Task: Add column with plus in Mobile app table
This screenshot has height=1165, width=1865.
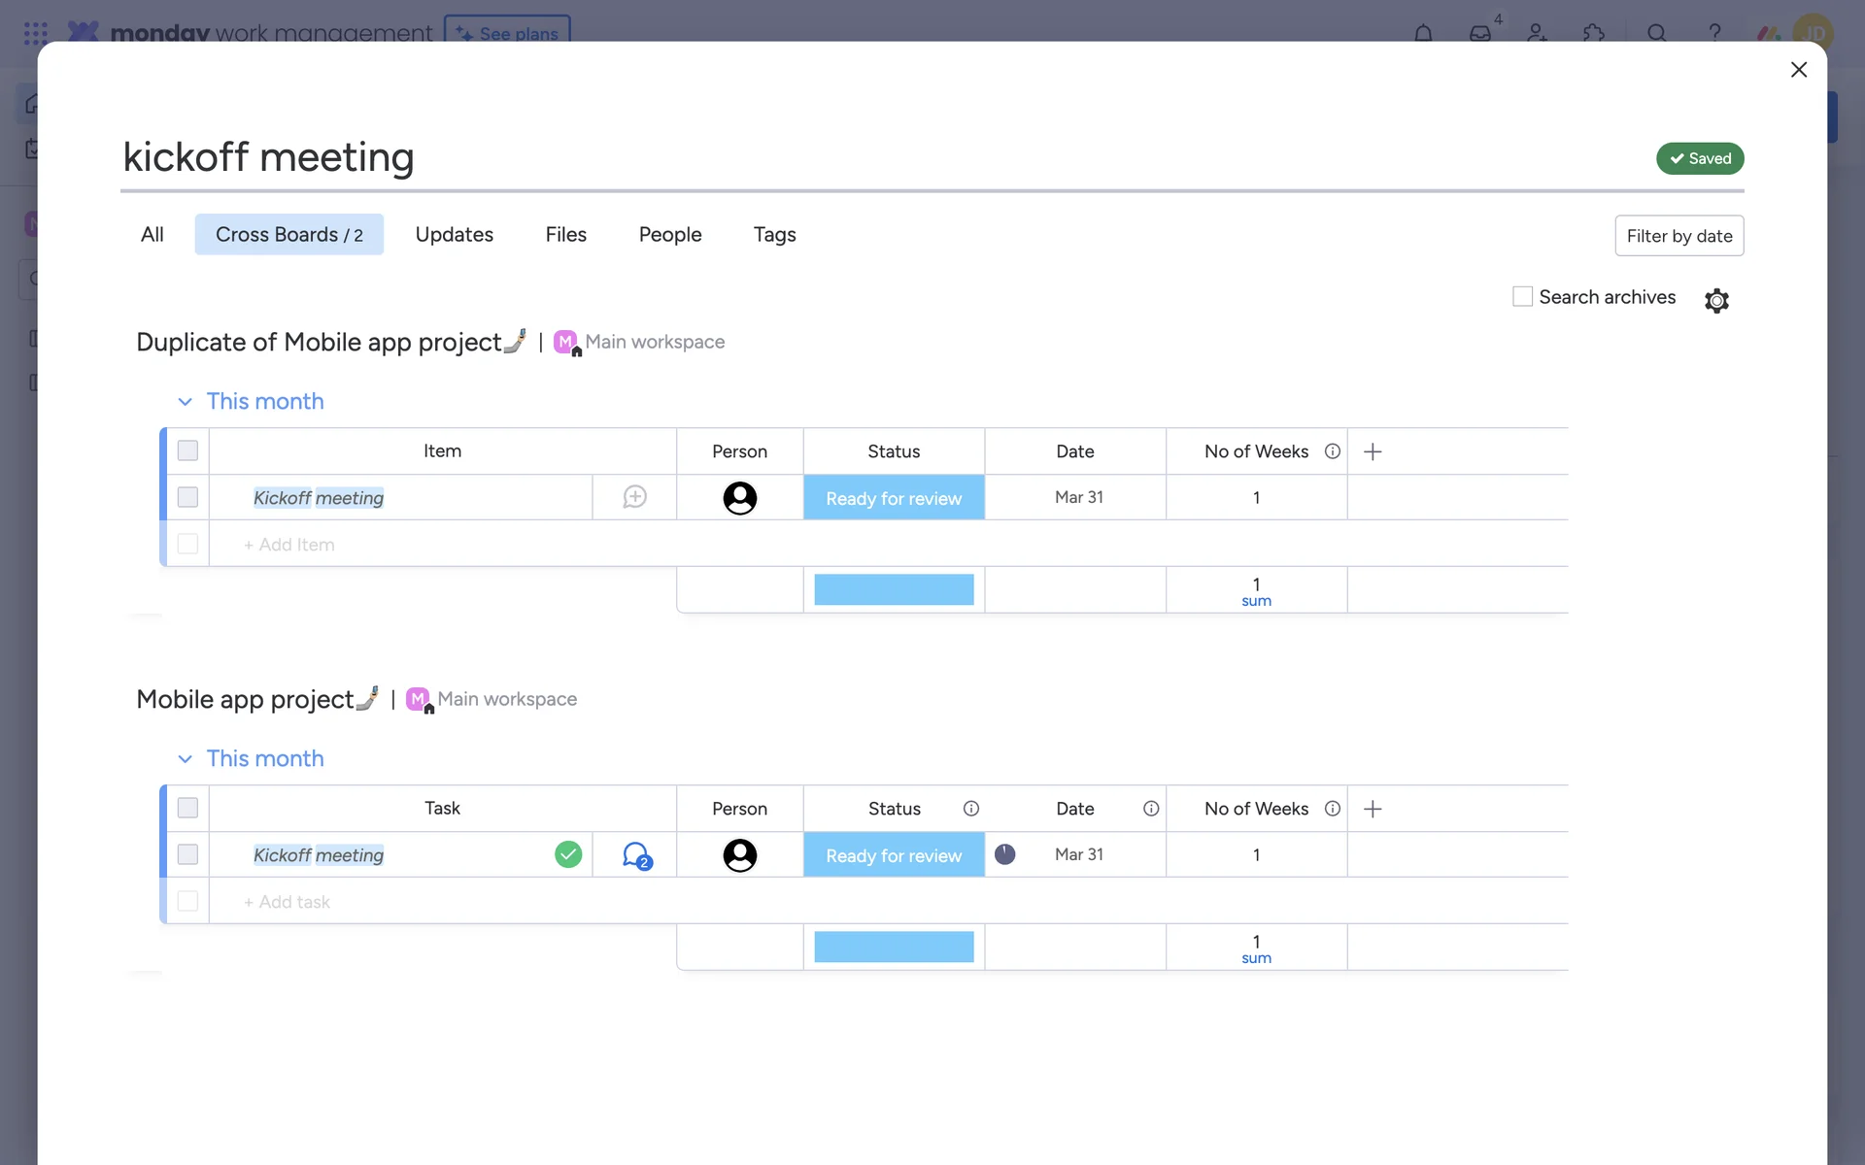Action: coord(1373,809)
